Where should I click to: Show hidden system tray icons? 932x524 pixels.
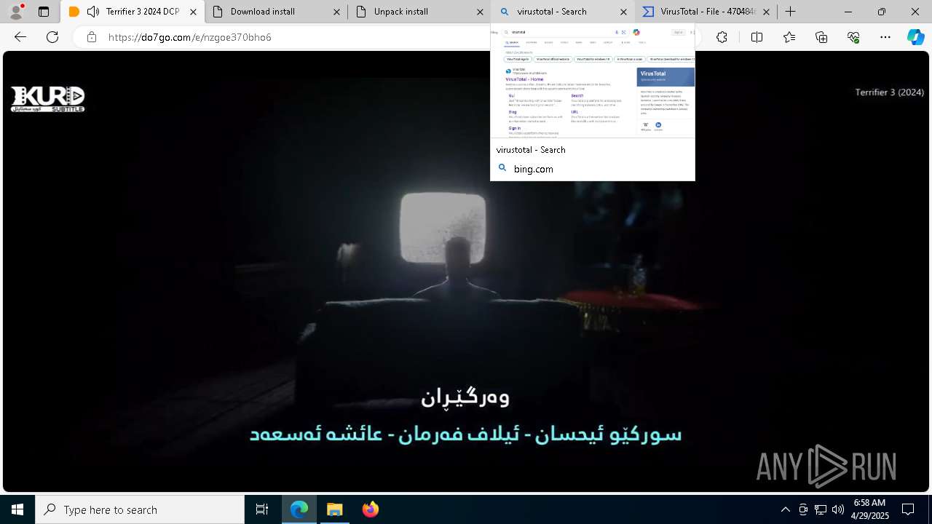click(x=785, y=509)
